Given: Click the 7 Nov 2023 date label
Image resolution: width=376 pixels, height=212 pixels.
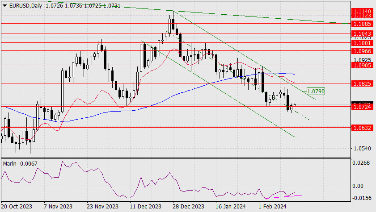Looking at the screenshot, I should click(58, 206).
